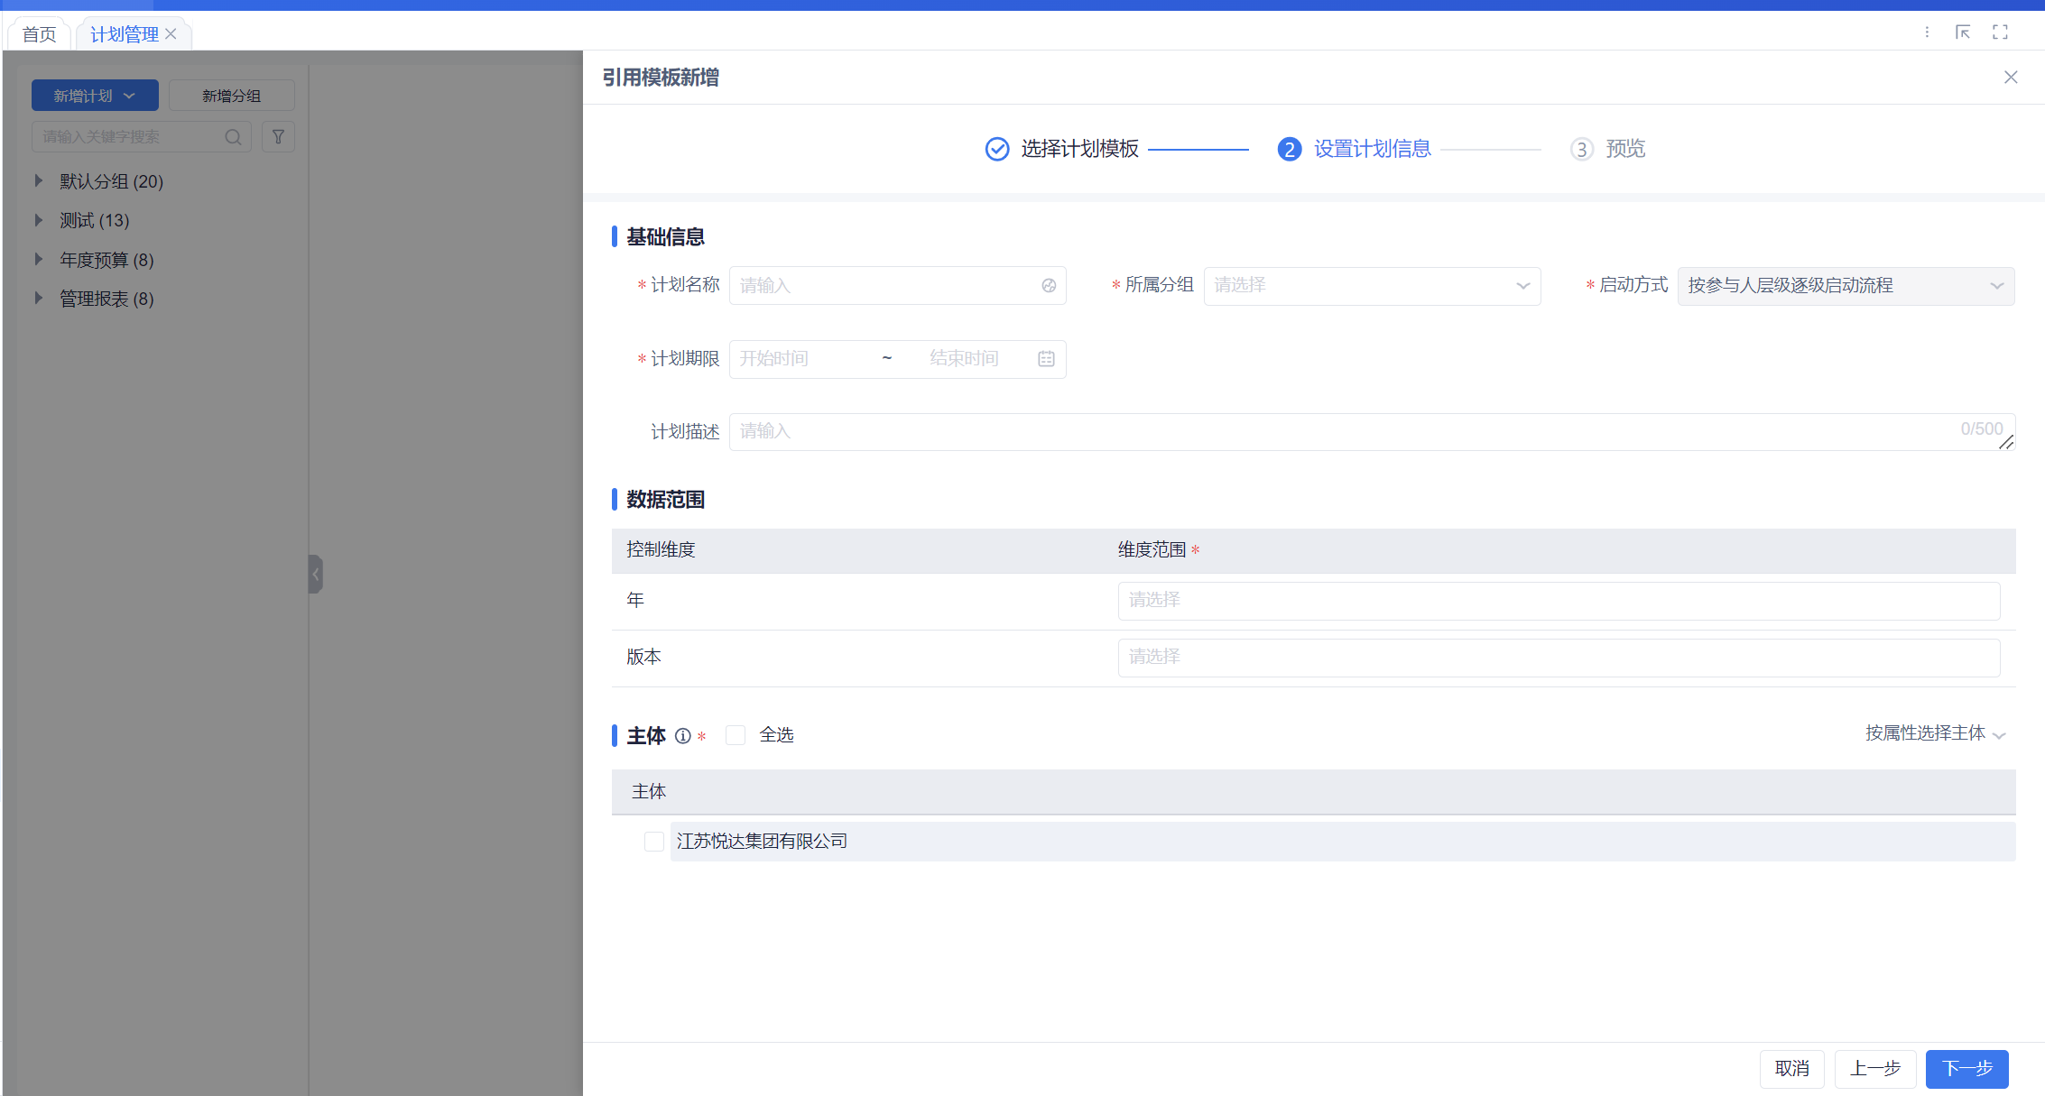Click the globe icon in 计划名称 field
The width and height of the screenshot is (2045, 1096).
click(x=1049, y=286)
